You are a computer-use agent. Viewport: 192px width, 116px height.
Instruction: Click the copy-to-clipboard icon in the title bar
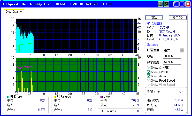[161, 4]
